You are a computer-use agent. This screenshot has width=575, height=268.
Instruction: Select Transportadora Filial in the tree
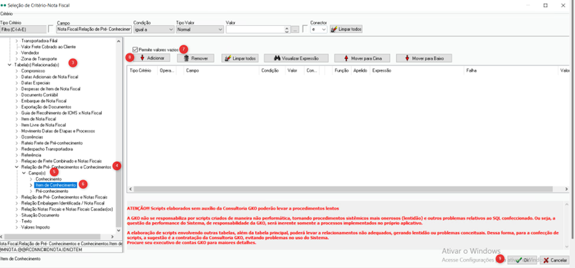(39, 41)
